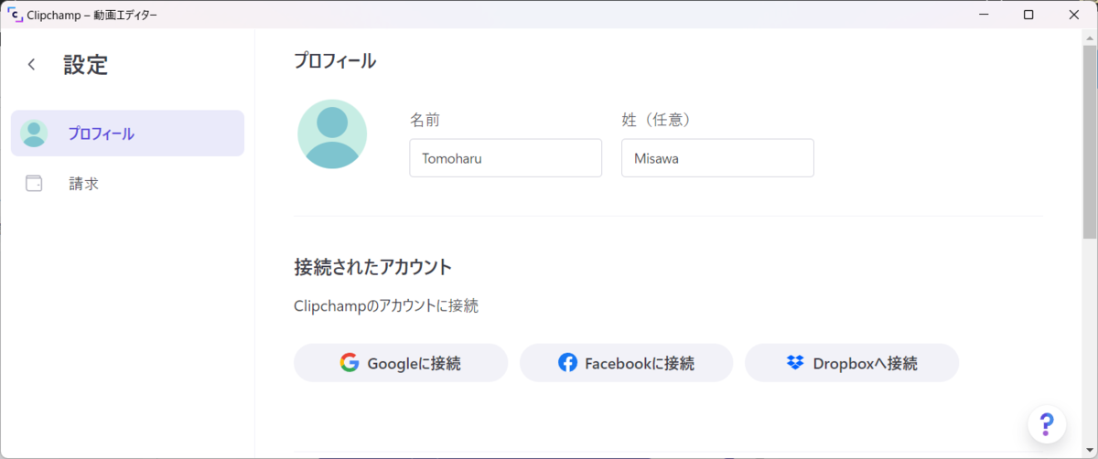Connect account with Googleに接続 button
This screenshot has width=1098, height=459.
point(401,363)
